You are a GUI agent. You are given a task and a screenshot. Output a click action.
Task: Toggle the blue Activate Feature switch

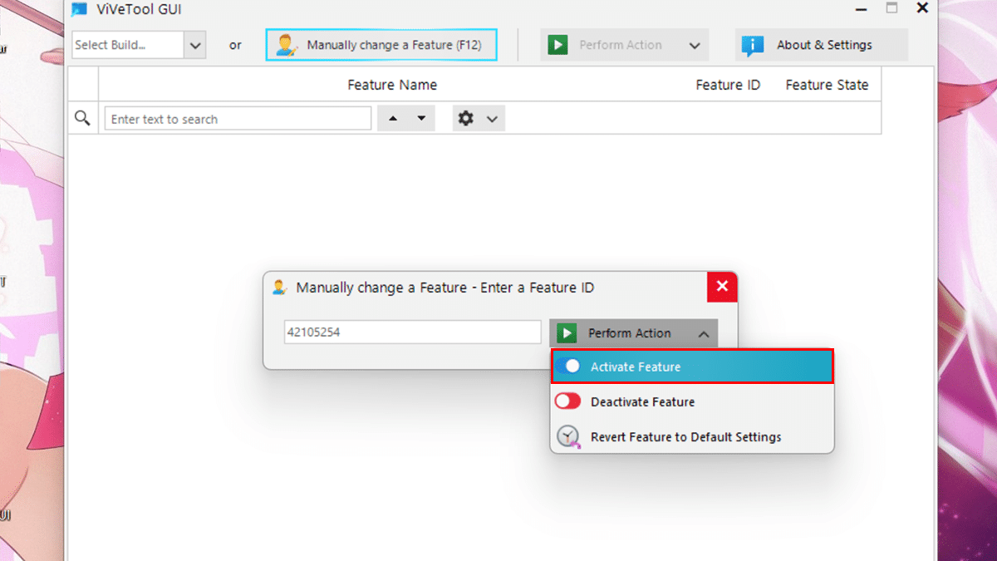point(568,367)
